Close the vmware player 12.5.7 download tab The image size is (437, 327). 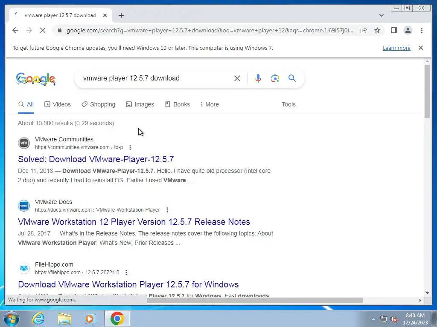click(x=105, y=15)
